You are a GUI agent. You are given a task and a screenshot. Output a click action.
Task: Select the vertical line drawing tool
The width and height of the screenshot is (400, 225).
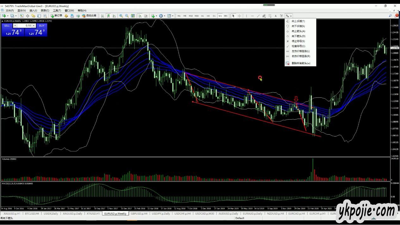coord(246,16)
